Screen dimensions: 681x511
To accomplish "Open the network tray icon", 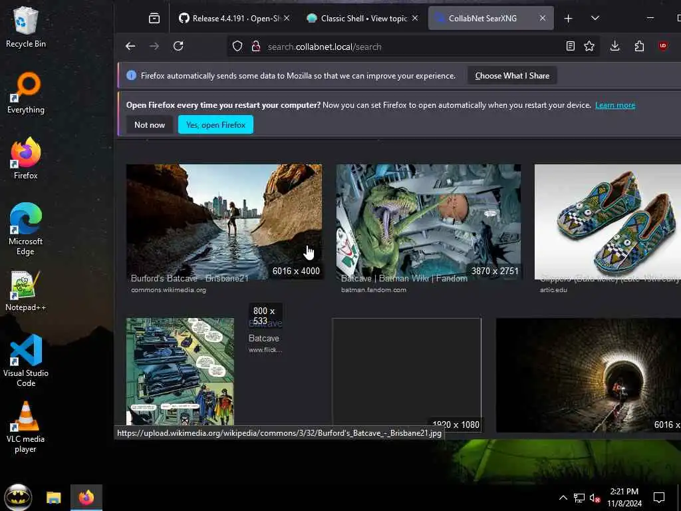I will 579,498.
